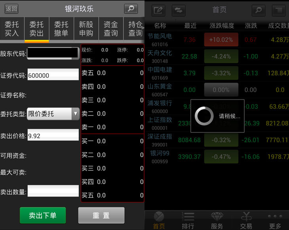Screen dimensions: 289x230
Task: Switch to the 委托买入 tab
Action: point(12,29)
